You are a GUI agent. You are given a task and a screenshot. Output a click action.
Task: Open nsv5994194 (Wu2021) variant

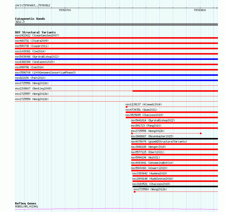point(145,157)
